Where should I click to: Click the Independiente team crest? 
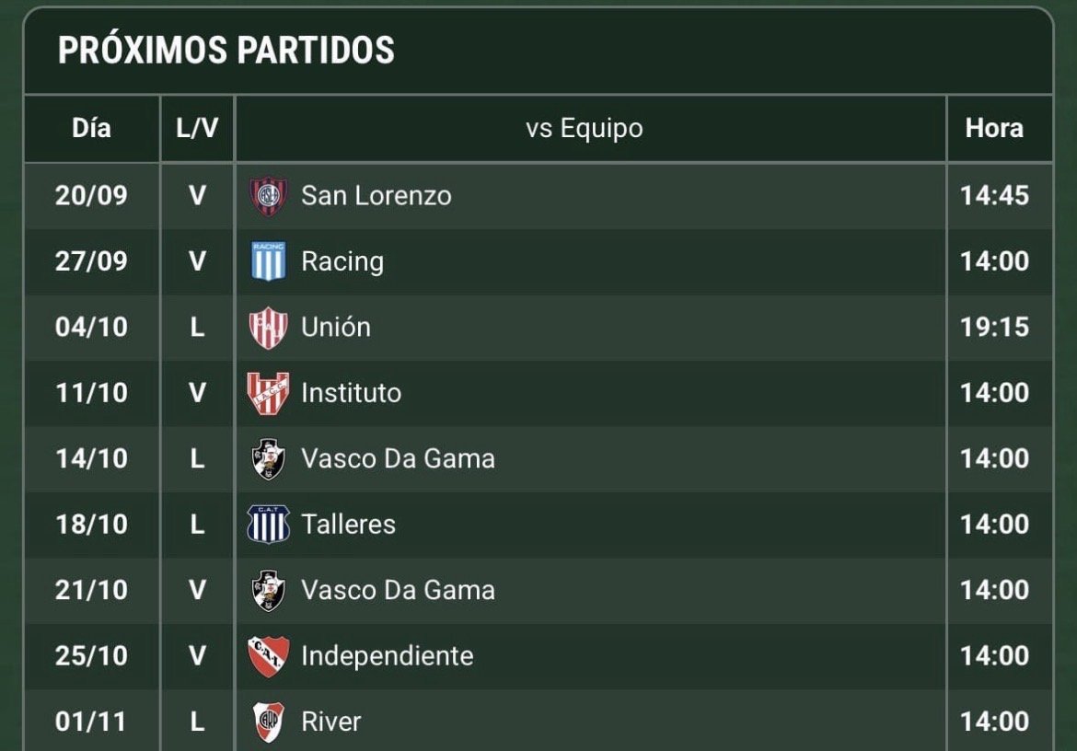tap(268, 656)
